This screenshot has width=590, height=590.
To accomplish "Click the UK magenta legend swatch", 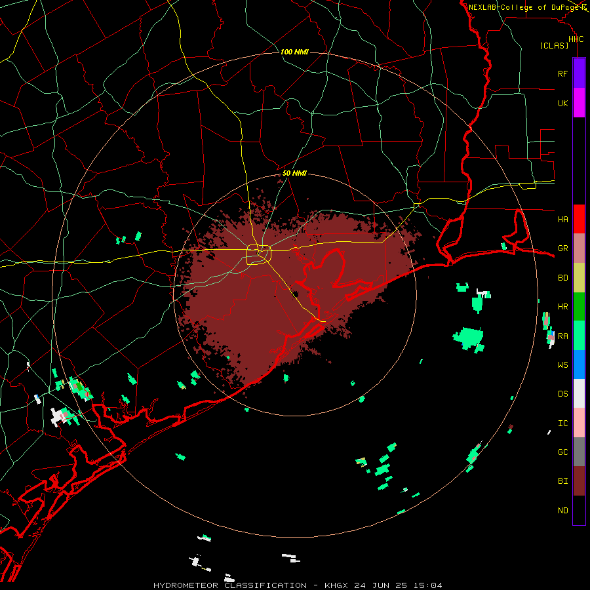I will (x=579, y=103).
